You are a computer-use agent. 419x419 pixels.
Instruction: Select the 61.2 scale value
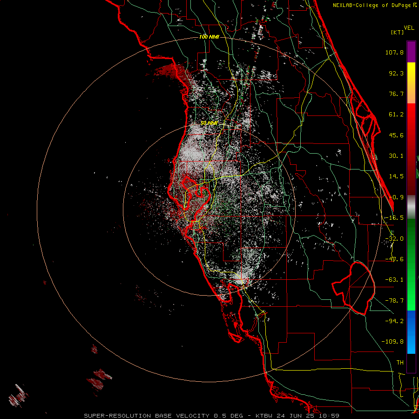[396, 115]
